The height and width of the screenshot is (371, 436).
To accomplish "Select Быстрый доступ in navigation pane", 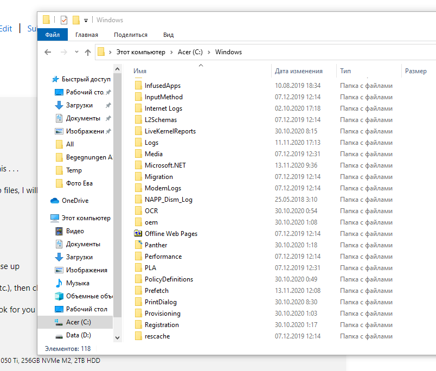I will pyautogui.click(x=81, y=79).
